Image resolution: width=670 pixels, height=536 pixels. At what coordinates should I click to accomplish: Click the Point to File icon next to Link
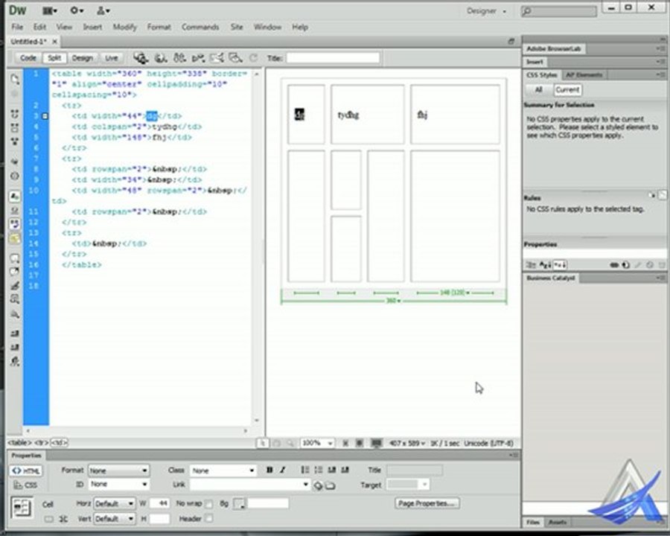pos(317,485)
